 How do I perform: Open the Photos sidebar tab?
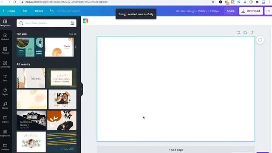click(5, 51)
